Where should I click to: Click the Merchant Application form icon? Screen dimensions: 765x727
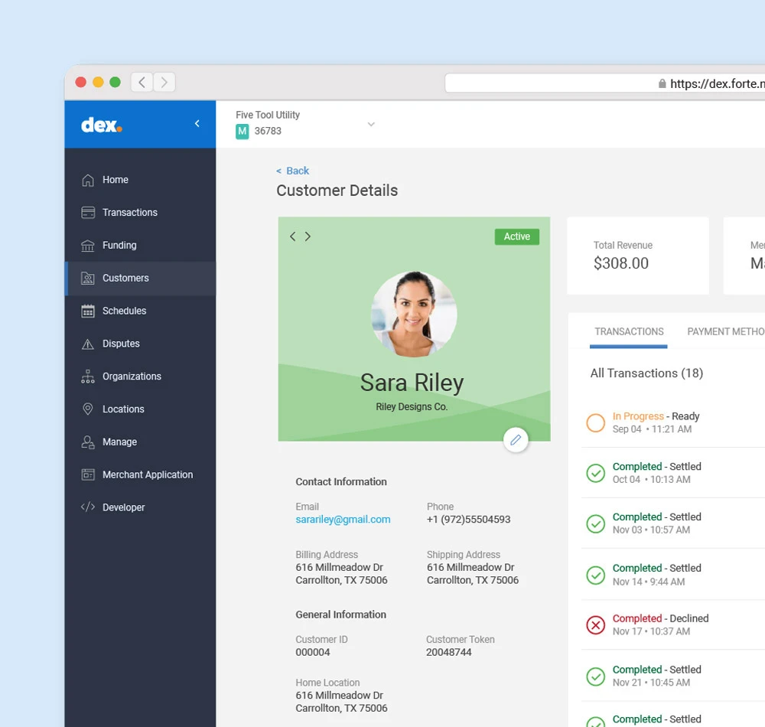(88, 474)
